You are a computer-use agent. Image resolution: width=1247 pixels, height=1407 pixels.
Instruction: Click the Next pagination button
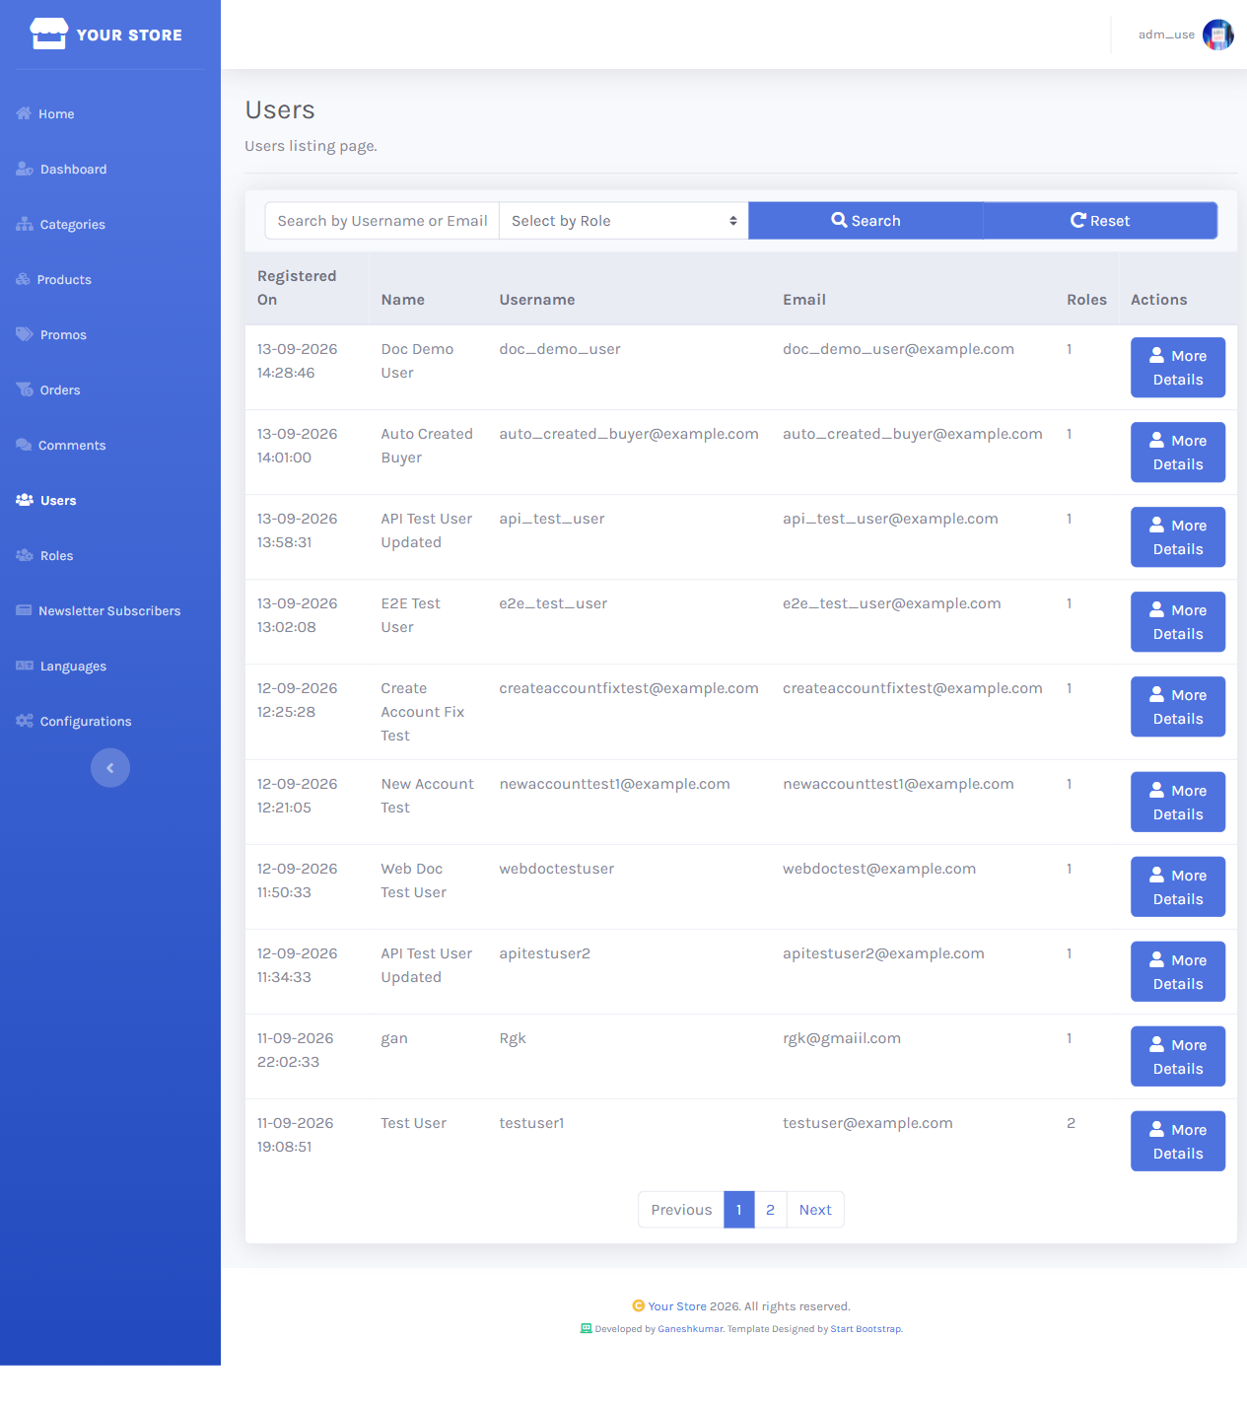(x=815, y=1210)
